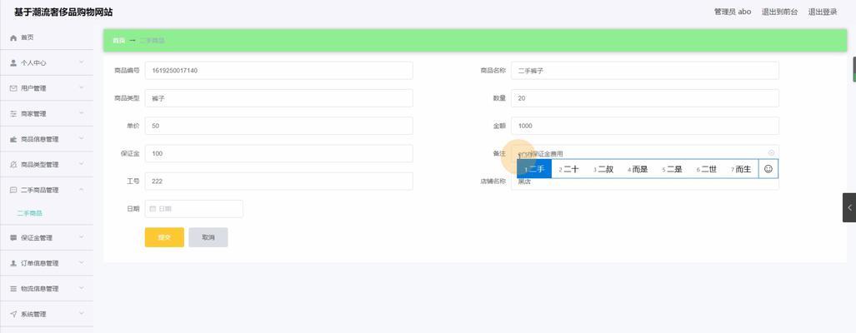Collapse the 二手商品管理 chevron
Viewport: 856px width, 333px height.
[82, 190]
